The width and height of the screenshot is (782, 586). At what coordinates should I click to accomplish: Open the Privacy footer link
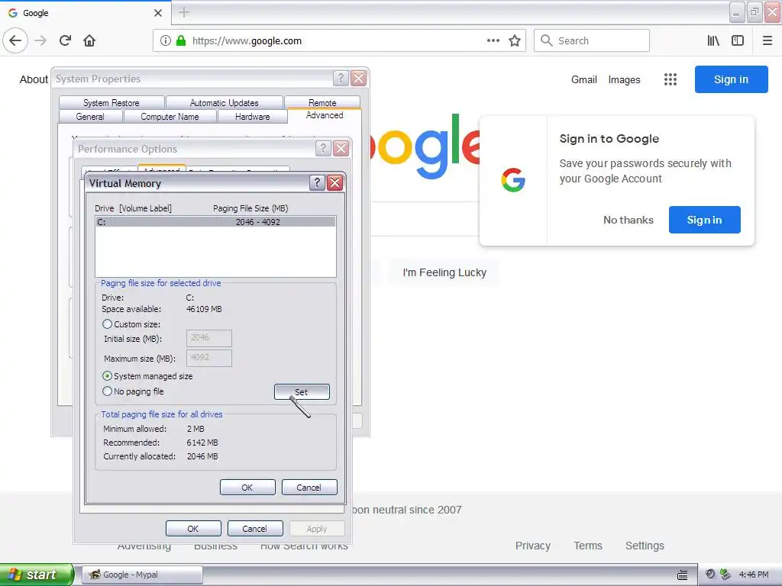point(532,546)
